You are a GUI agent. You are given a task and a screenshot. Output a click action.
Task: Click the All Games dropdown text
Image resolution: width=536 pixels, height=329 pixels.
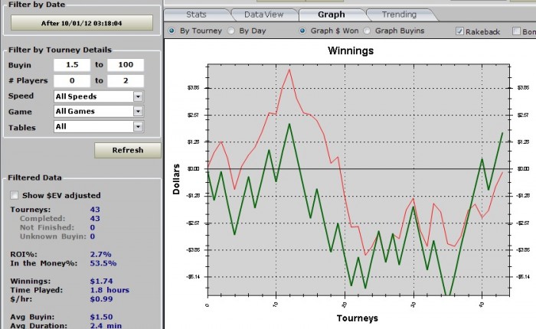click(x=75, y=112)
